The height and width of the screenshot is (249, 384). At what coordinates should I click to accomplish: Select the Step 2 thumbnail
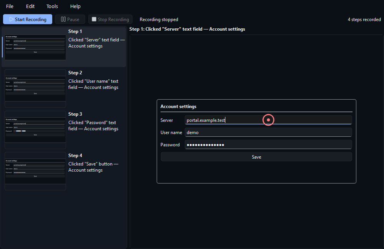pos(35,88)
